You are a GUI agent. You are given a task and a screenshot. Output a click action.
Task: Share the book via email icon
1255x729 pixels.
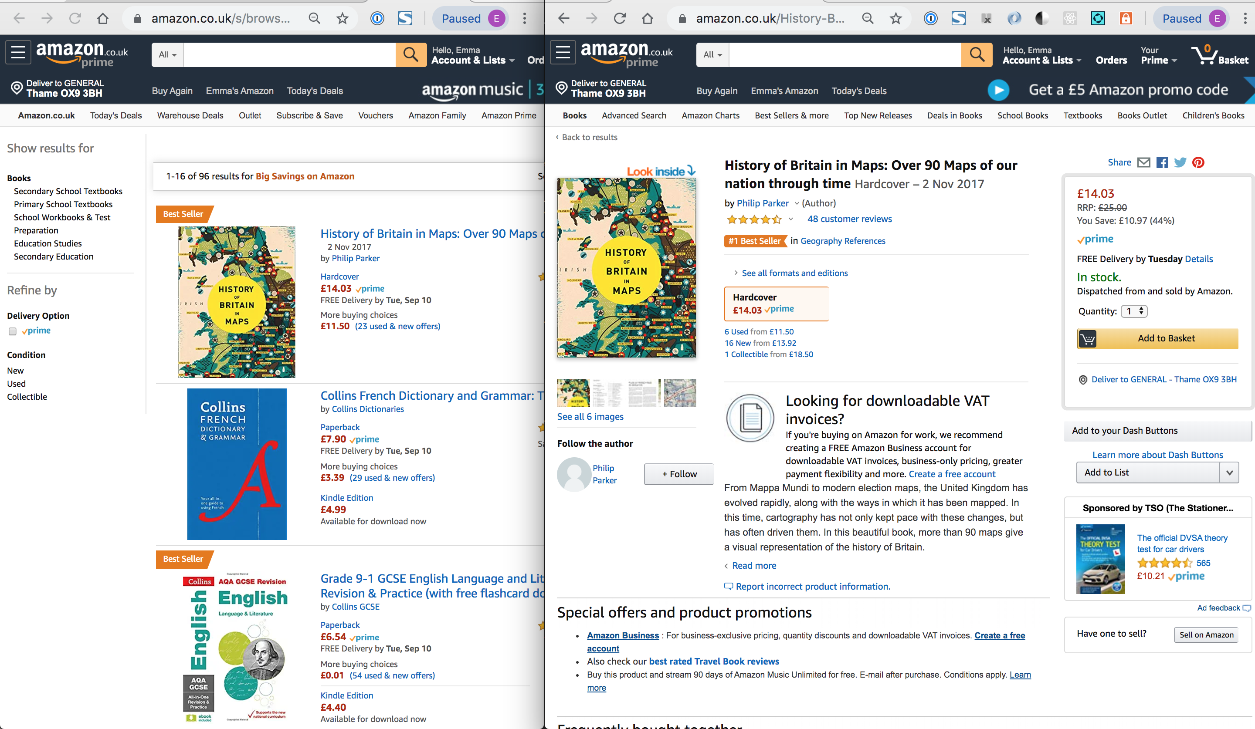pyautogui.click(x=1144, y=162)
